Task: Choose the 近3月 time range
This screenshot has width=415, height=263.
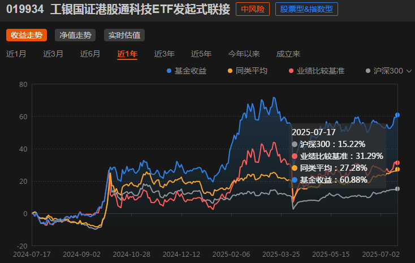Action: click(x=53, y=54)
